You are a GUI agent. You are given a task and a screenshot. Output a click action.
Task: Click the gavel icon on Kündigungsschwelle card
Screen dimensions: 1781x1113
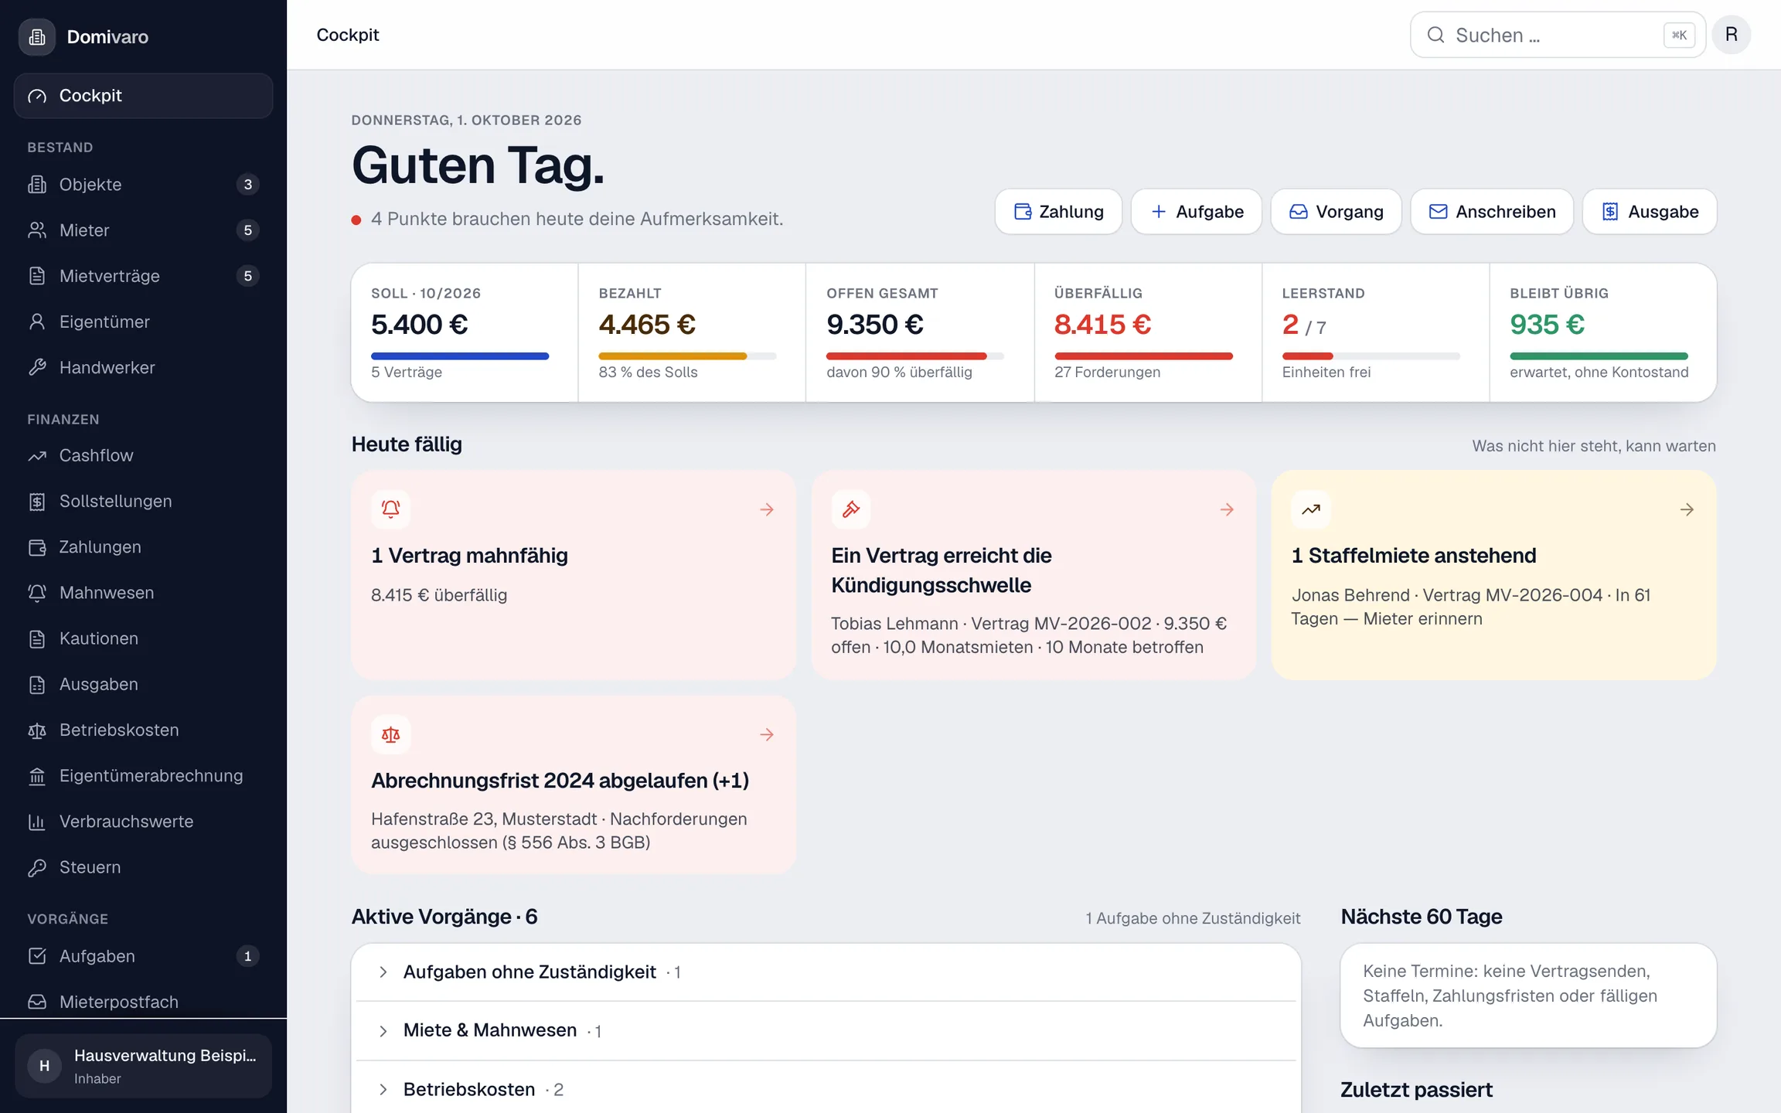pyautogui.click(x=851, y=509)
